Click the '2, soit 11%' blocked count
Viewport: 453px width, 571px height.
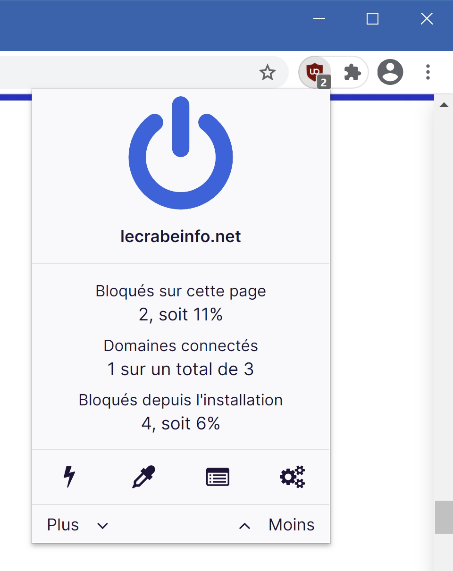point(181,314)
